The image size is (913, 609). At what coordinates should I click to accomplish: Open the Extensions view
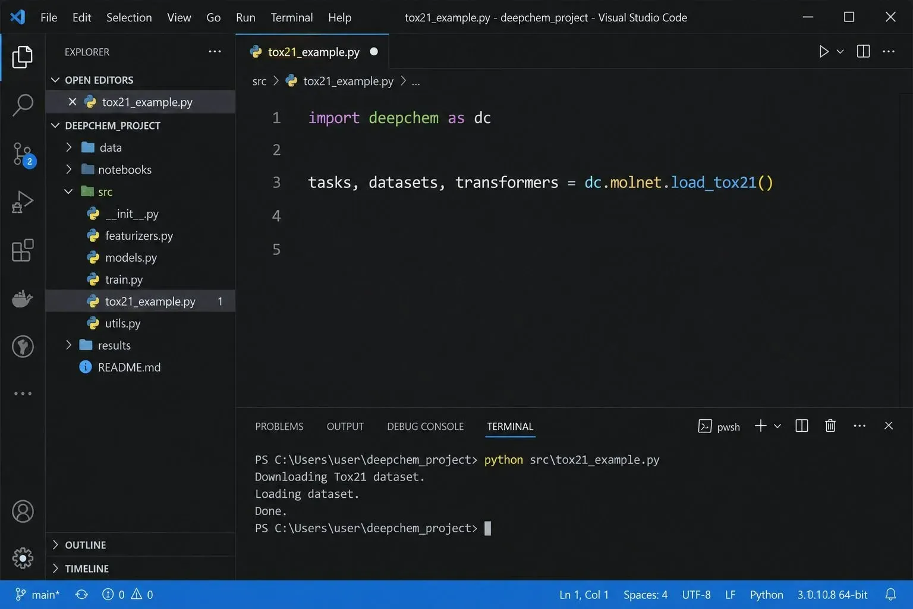click(x=23, y=250)
